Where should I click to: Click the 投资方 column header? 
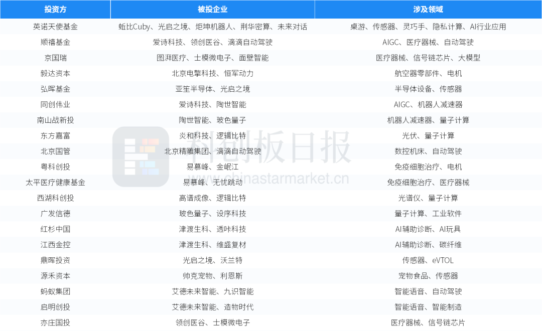click(x=55, y=9)
